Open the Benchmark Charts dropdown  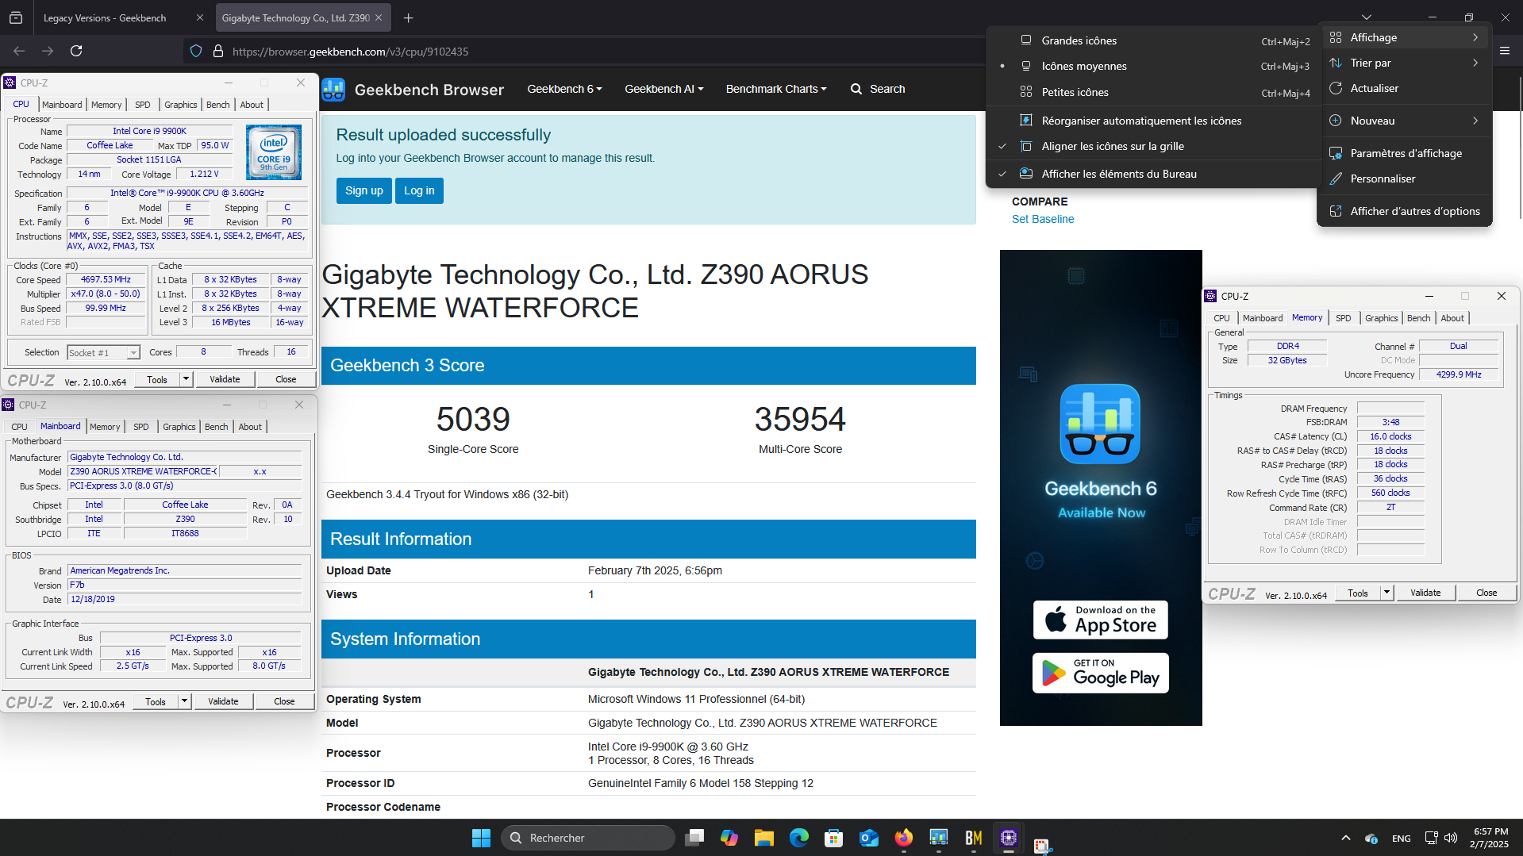[776, 89]
